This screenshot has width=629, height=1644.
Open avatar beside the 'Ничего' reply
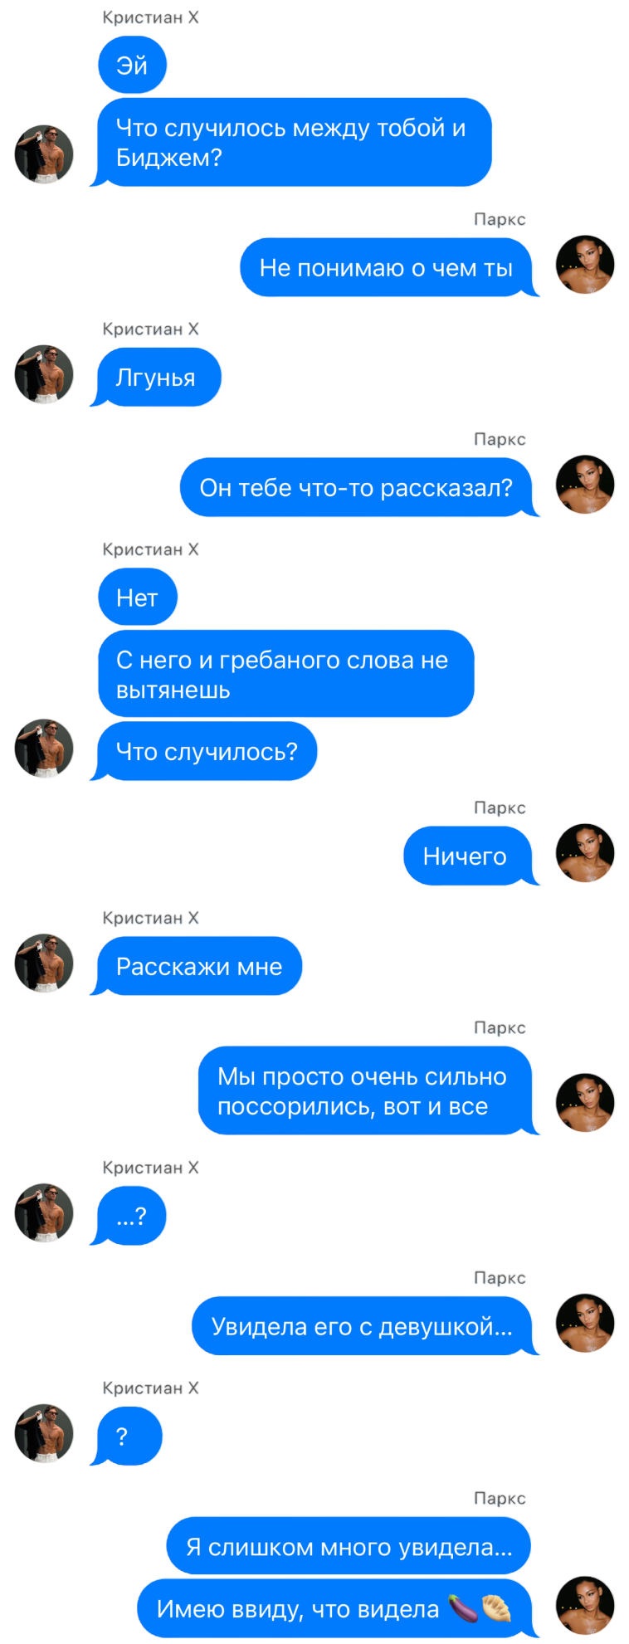coord(585,853)
